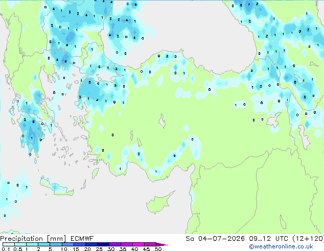The width and height of the screenshot is (324, 251).
Task: Click the 'Sa 04-07-2026' date text
Action: coord(215,239)
